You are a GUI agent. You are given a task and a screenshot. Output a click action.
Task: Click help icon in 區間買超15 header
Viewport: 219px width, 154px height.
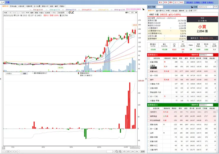(x=190, y=55)
